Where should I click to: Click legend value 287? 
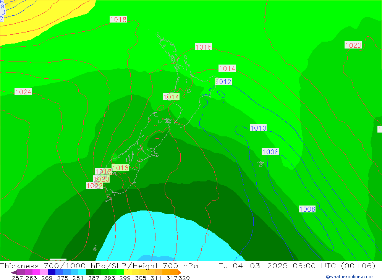(94, 278)
